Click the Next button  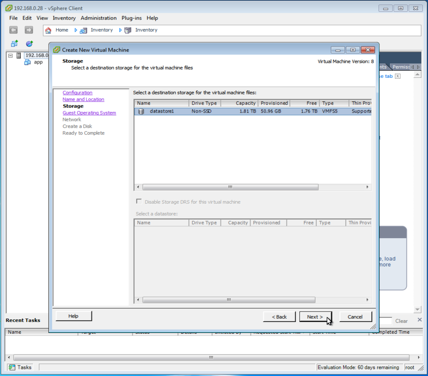click(x=315, y=316)
